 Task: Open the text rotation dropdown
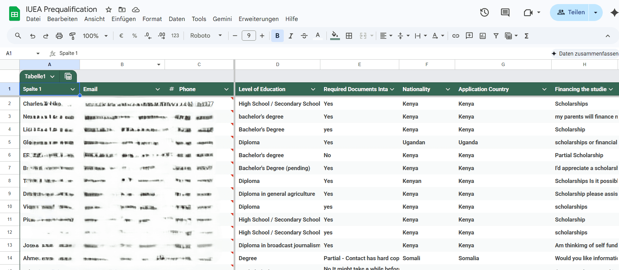(438, 36)
